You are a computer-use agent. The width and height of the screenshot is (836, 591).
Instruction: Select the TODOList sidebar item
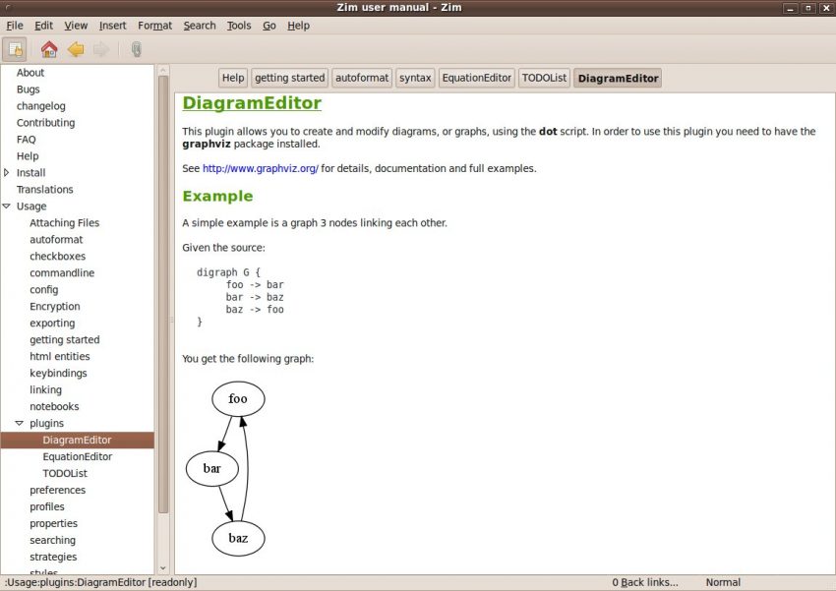[65, 473]
